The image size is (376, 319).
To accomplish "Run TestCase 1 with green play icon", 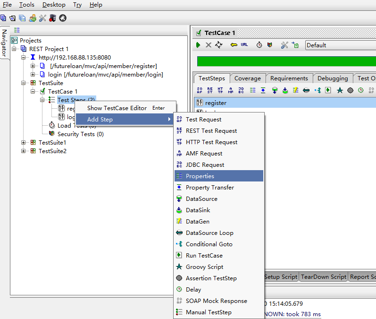I will pyautogui.click(x=198, y=45).
